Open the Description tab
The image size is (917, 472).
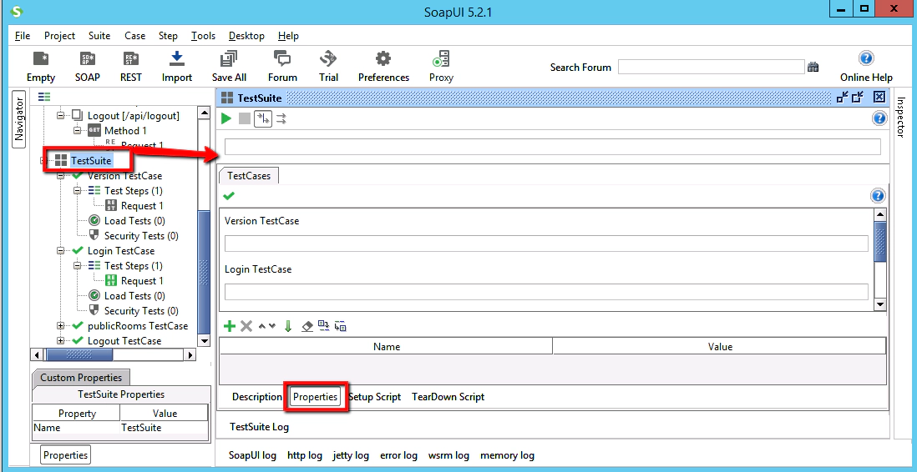(256, 397)
